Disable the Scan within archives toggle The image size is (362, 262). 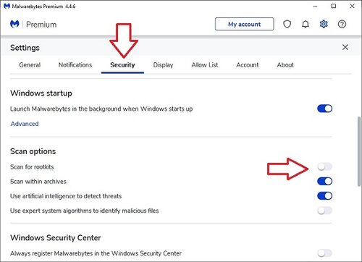click(x=325, y=182)
